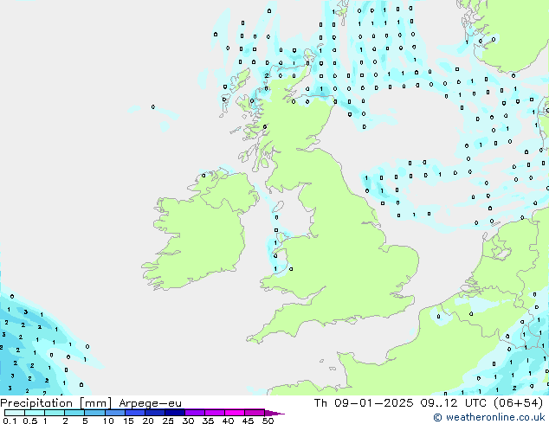Click the '0.1' legend scale label
549x424 pixels.
point(10,421)
